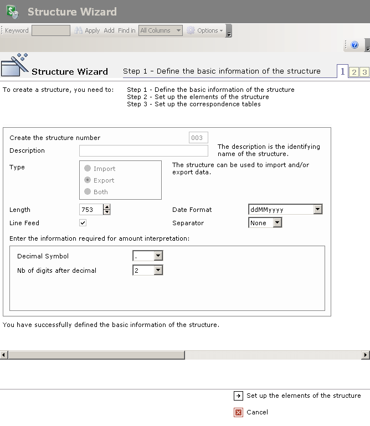
Task: Click the arrow icon to set up elements
Action: [238, 396]
